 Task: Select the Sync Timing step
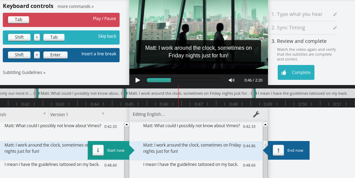pos(291,28)
